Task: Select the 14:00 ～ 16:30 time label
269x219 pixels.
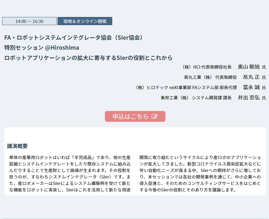Action: pyautogui.click(x=29, y=21)
